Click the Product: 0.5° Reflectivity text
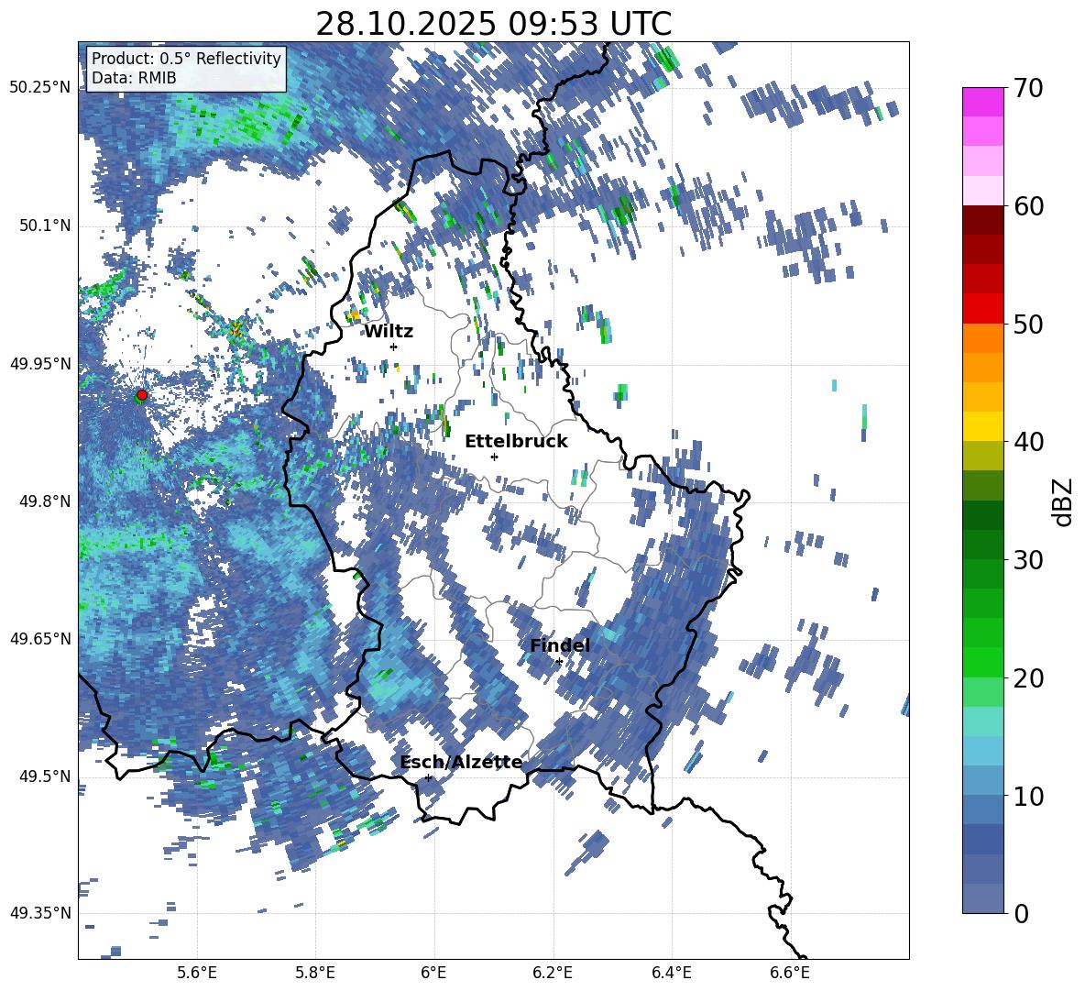This screenshot has width=1085, height=991. (186, 58)
